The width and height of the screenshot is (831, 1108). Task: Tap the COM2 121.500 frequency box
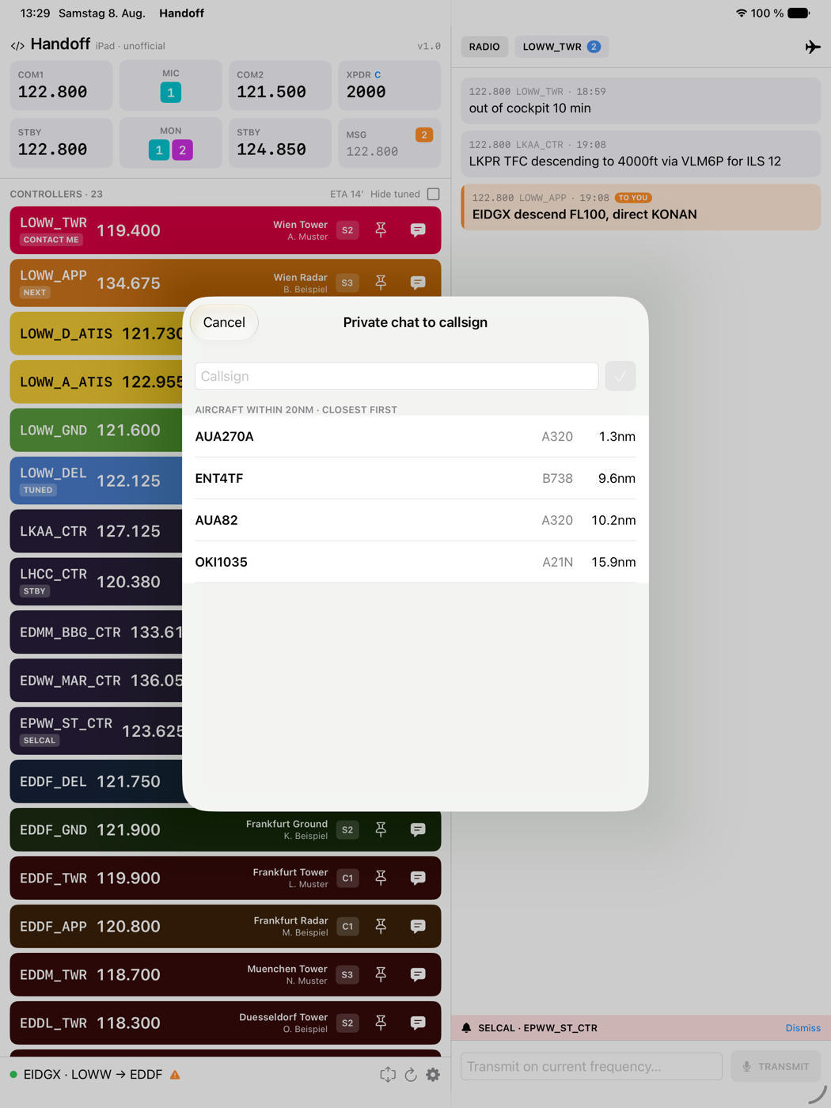pyautogui.click(x=280, y=85)
